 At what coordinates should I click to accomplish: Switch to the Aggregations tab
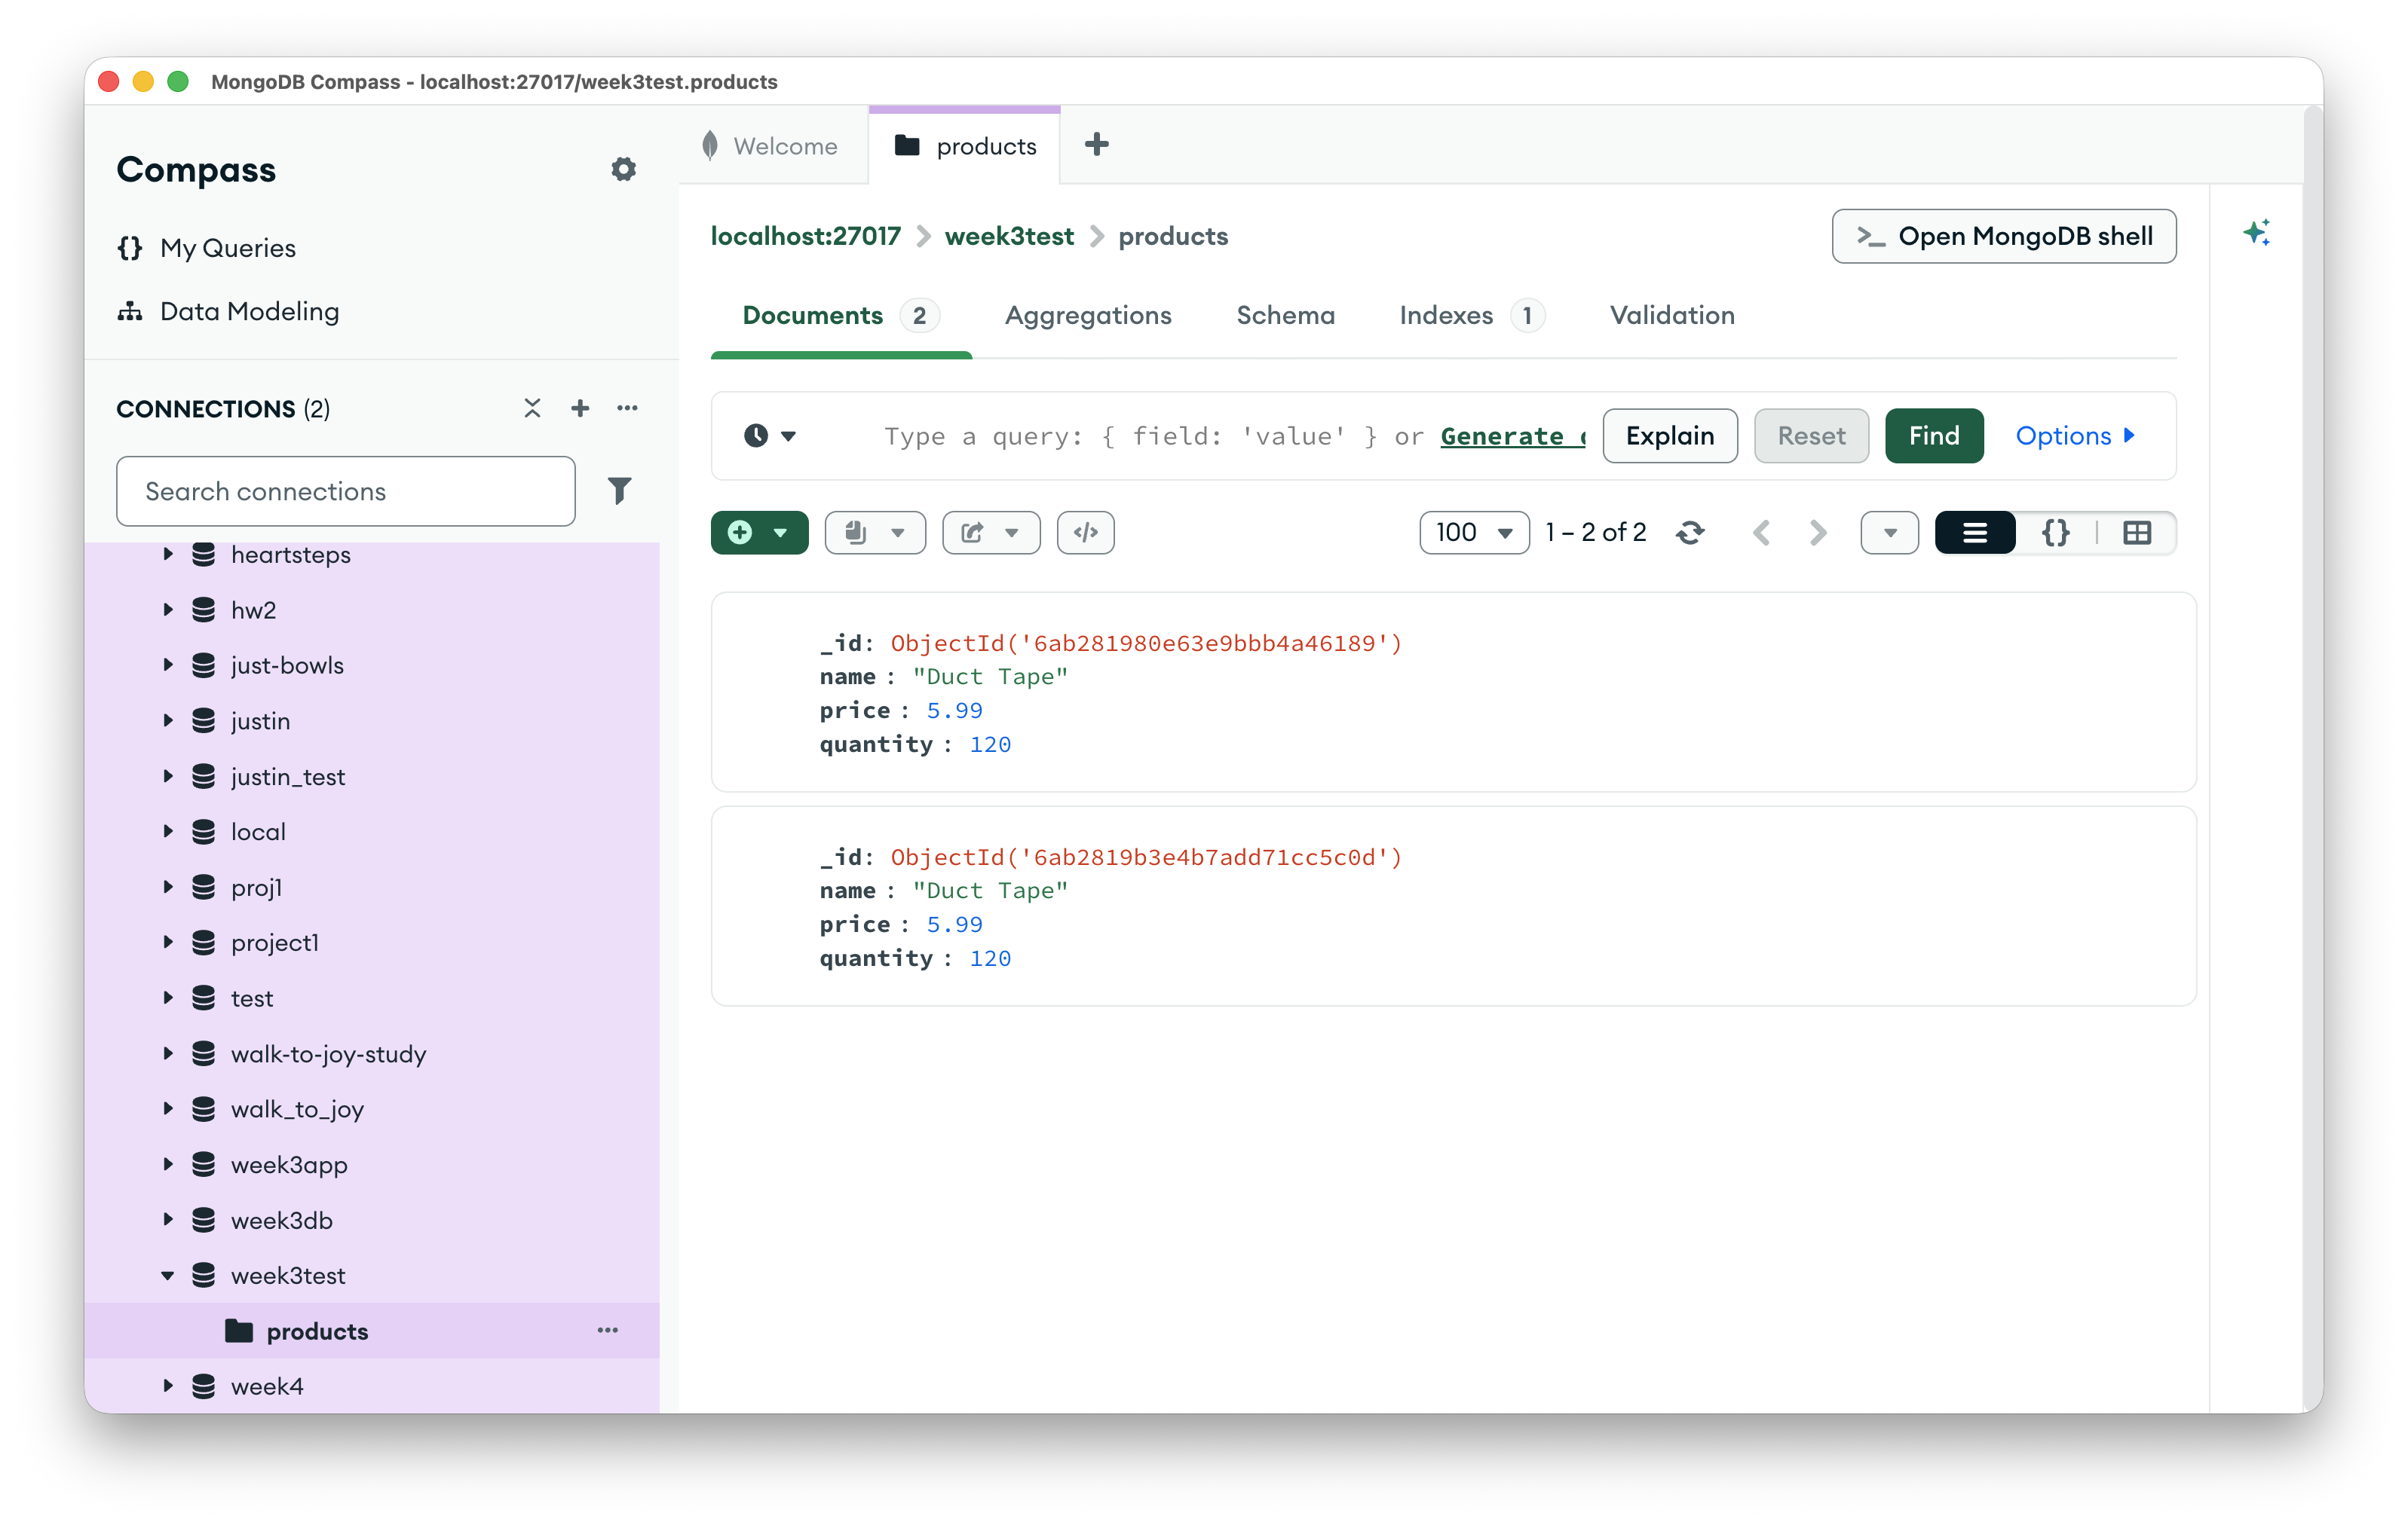click(x=1088, y=315)
